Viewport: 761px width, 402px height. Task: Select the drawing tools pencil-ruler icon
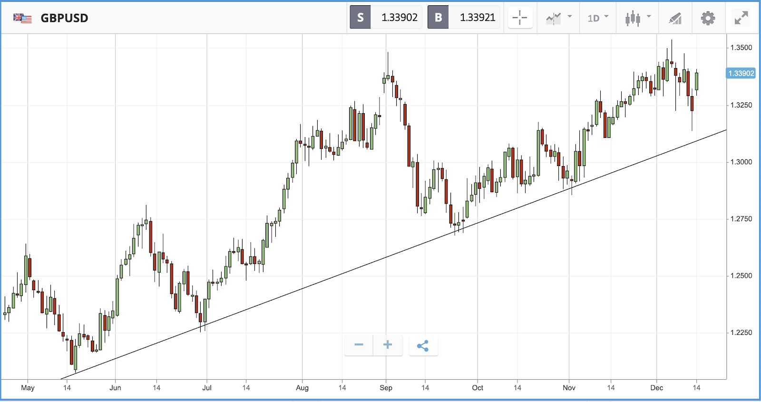pyautogui.click(x=675, y=19)
